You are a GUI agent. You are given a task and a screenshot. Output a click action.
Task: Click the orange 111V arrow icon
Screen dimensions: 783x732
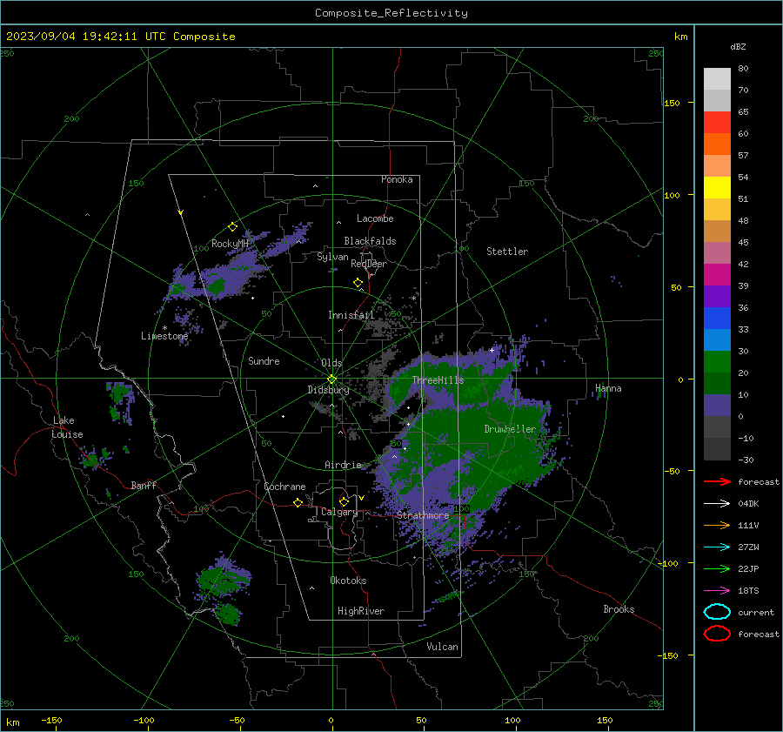(717, 525)
